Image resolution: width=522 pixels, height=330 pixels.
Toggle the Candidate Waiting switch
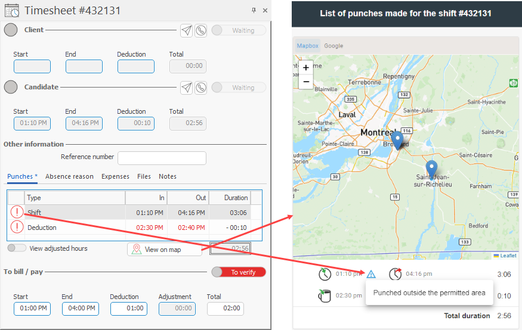238,88
